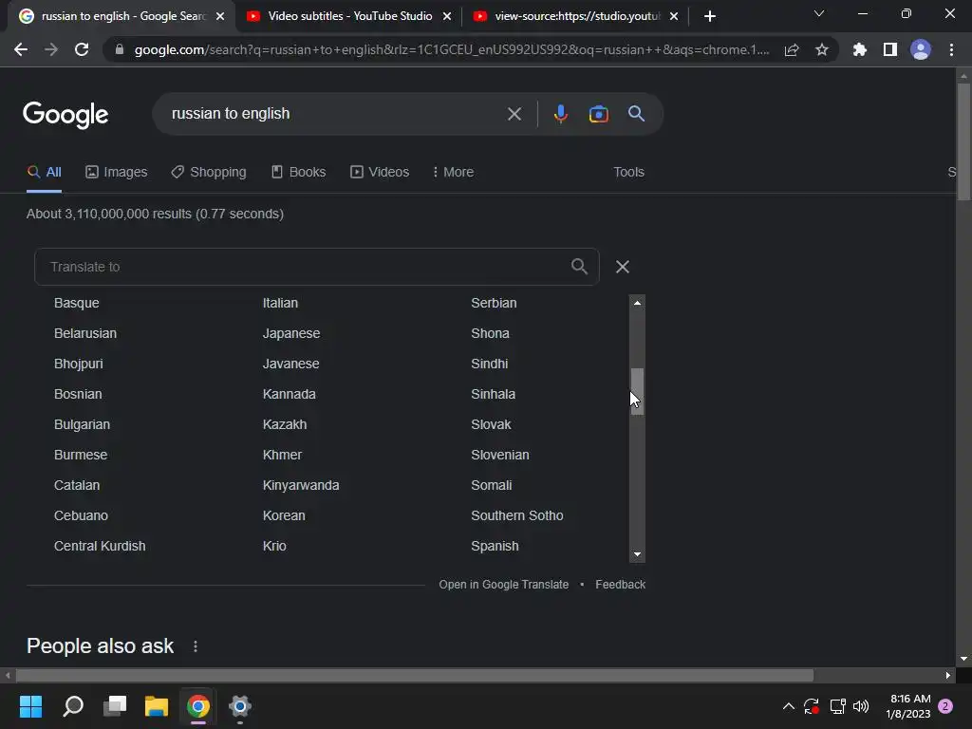Open the Chrome extensions puzzle icon
Image resolution: width=972 pixels, height=729 pixels.
click(x=859, y=49)
